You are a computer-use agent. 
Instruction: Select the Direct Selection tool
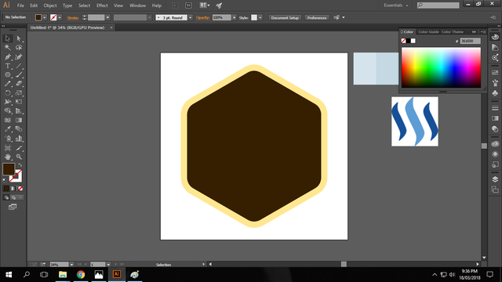19,38
